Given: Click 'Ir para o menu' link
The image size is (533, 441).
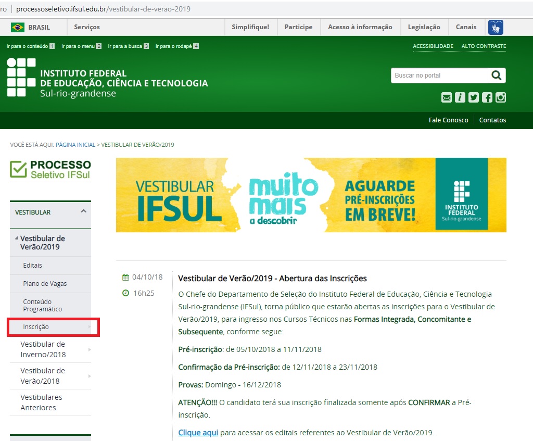Looking at the screenshot, I should point(81,46).
